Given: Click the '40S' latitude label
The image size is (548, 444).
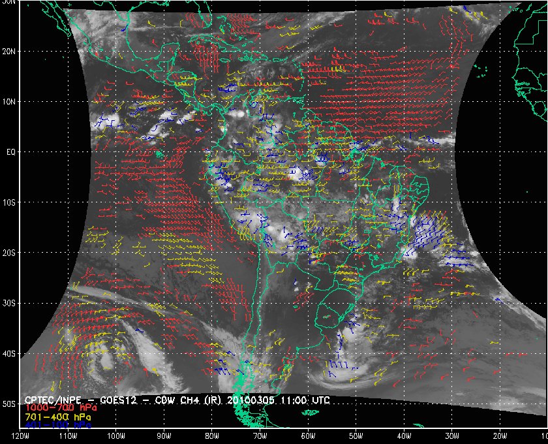Looking at the screenshot, I should (x=8, y=353).
